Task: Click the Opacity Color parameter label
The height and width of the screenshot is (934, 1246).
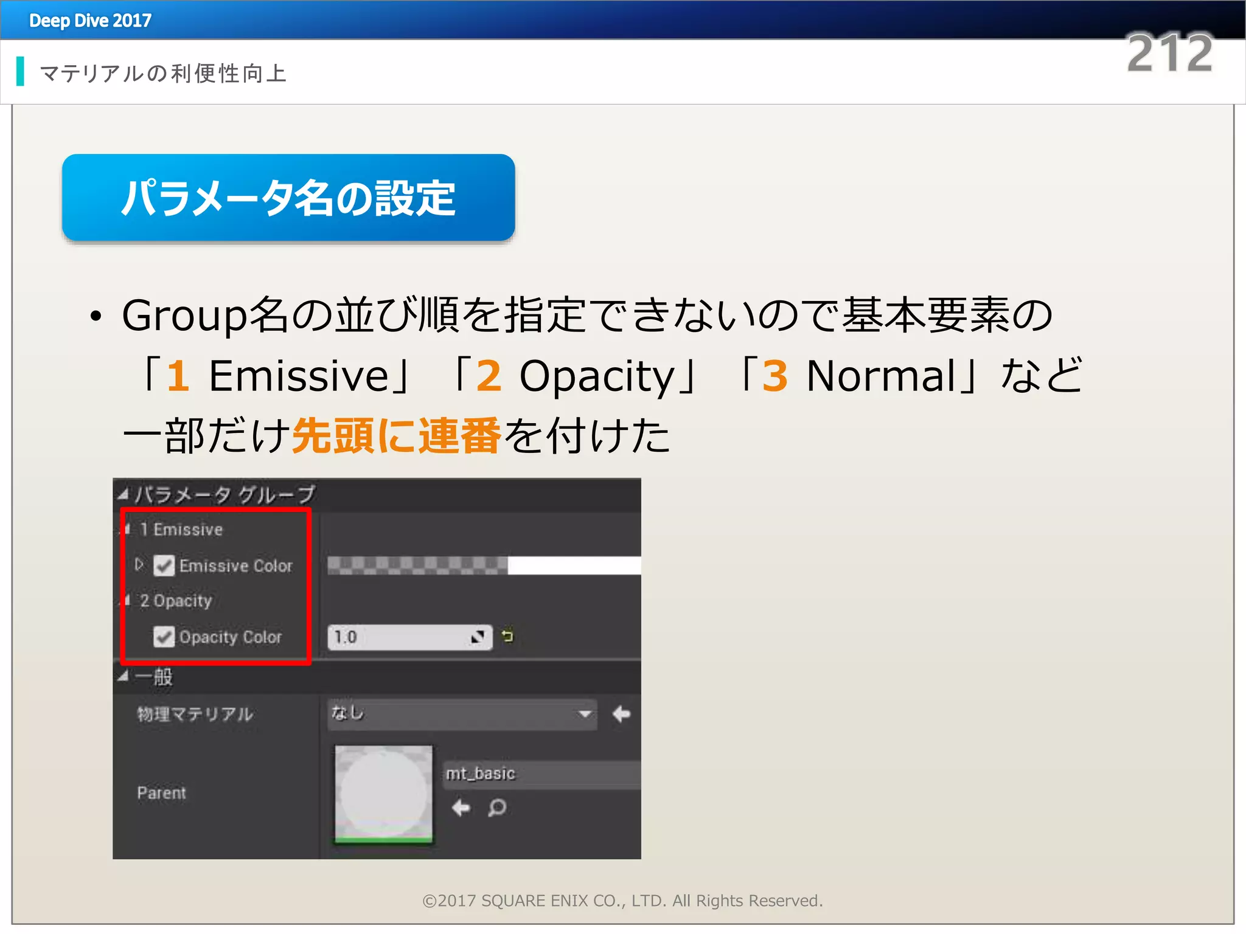Action: tap(231, 637)
